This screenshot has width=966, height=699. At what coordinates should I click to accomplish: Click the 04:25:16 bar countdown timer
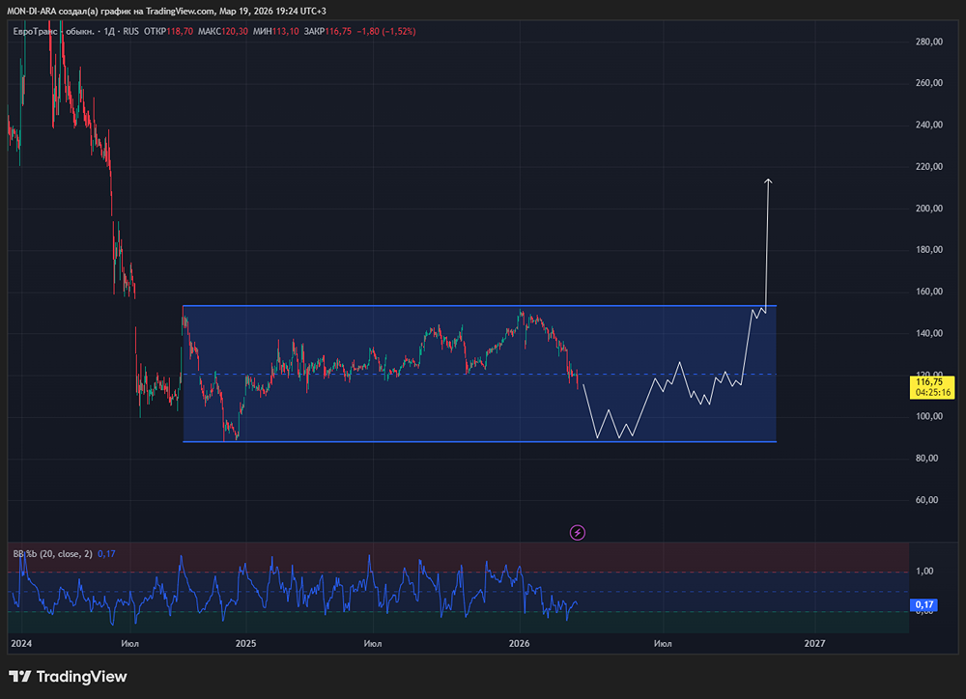pyautogui.click(x=933, y=392)
